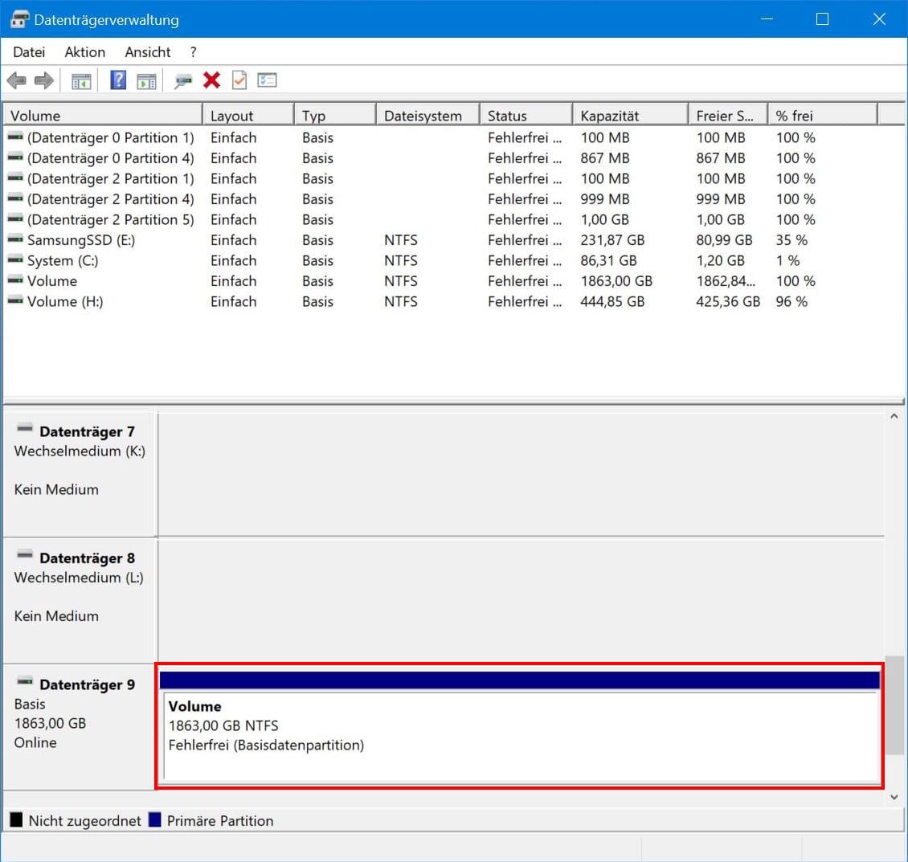Image resolution: width=908 pixels, height=862 pixels.
Task: Click the show/hide action pane icon
Action: tap(146, 80)
